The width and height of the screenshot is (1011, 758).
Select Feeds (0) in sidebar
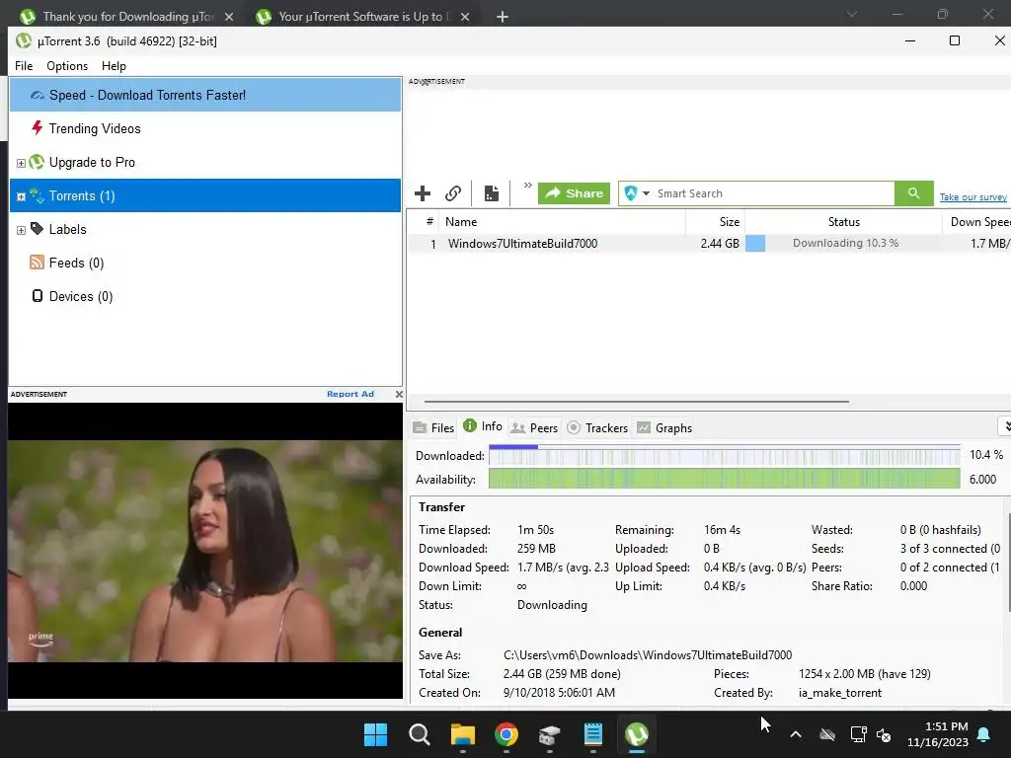pyautogui.click(x=205, y=263)
